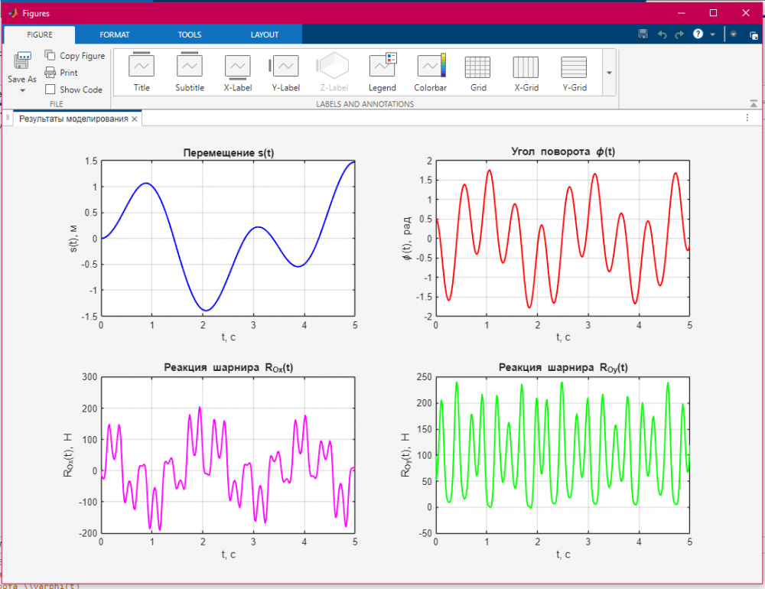Add a Colorbar to the figure
Image resolution: width=765 pixels, height=589 pixels.
[x=430, y=73]
